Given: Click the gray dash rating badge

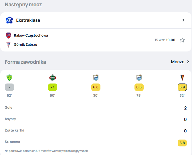Looking at the screenshot, I should 9,87.
